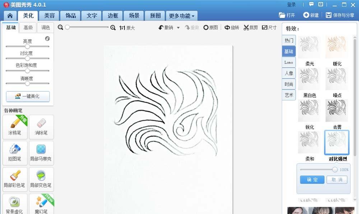The image size is (359, 214).
Task: Pick the 局部马赛克 mosaic tool
Action: (41, 152)
